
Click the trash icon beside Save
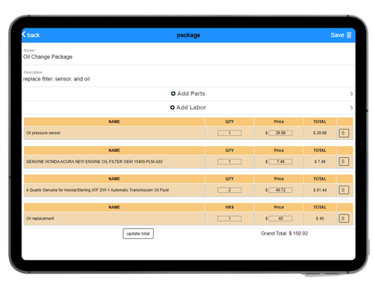coord(349,35)
